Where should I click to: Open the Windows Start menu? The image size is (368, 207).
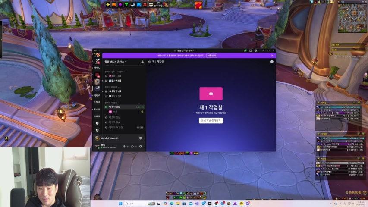pyautogui.click(x=121, y=204)
